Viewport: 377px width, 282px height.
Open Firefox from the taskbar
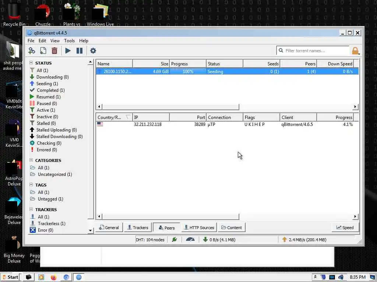click(x=53, y=277)
